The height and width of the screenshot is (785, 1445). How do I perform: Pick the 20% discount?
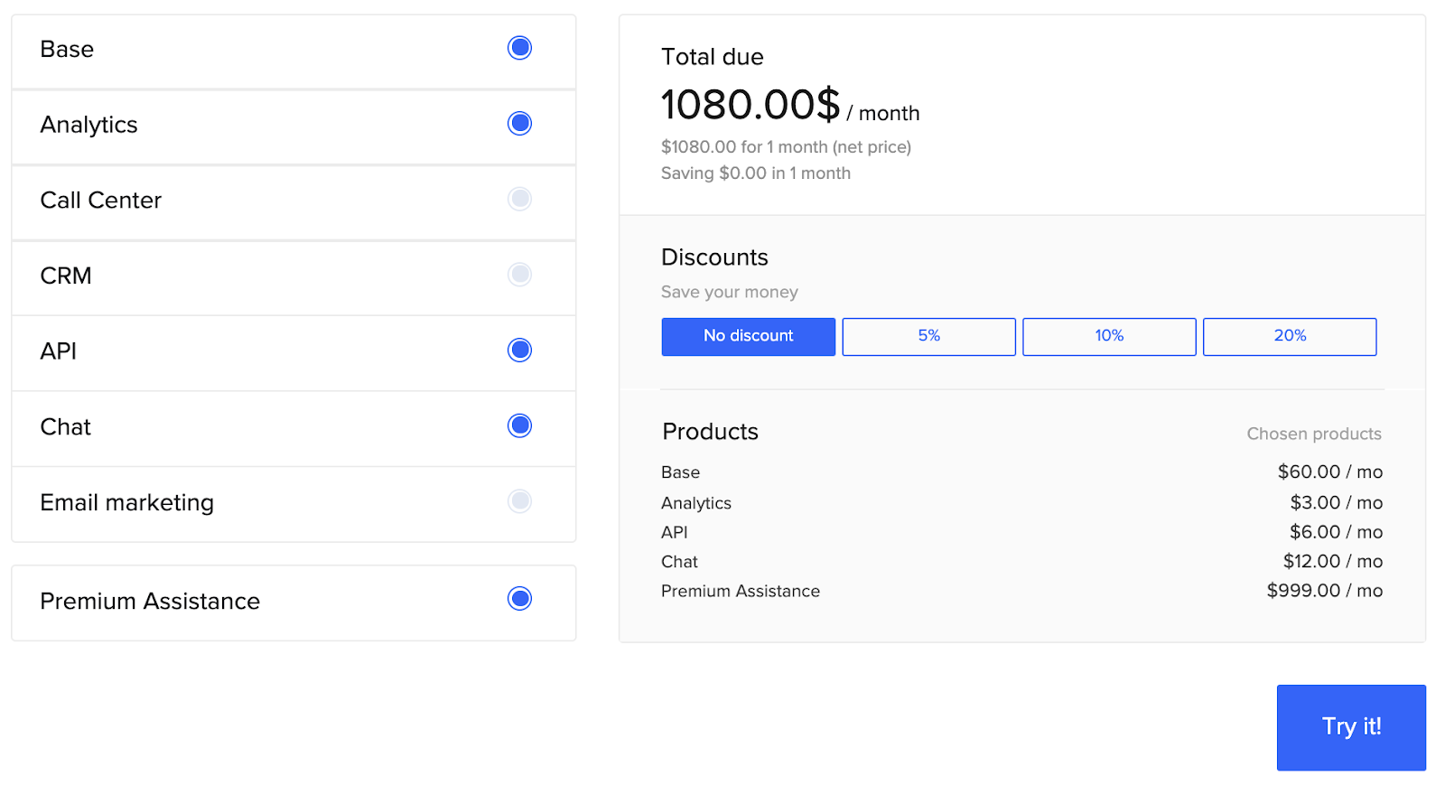point(1290,336)
